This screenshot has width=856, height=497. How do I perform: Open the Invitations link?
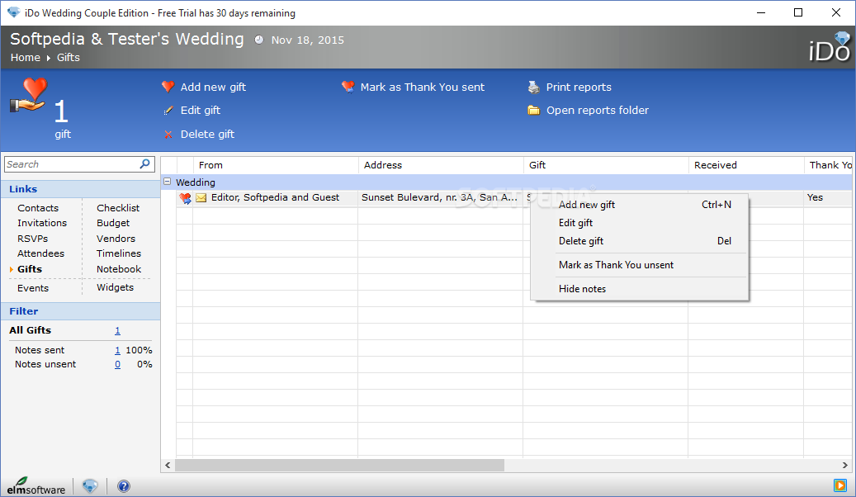click(42, 223)
